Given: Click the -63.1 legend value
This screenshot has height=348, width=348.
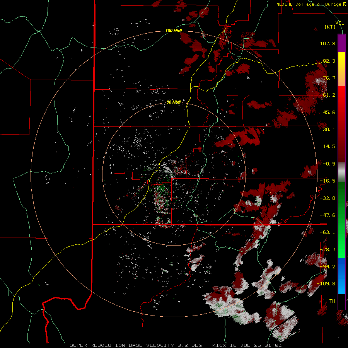Looking at the screenshot, I should [x=328, y=232].
